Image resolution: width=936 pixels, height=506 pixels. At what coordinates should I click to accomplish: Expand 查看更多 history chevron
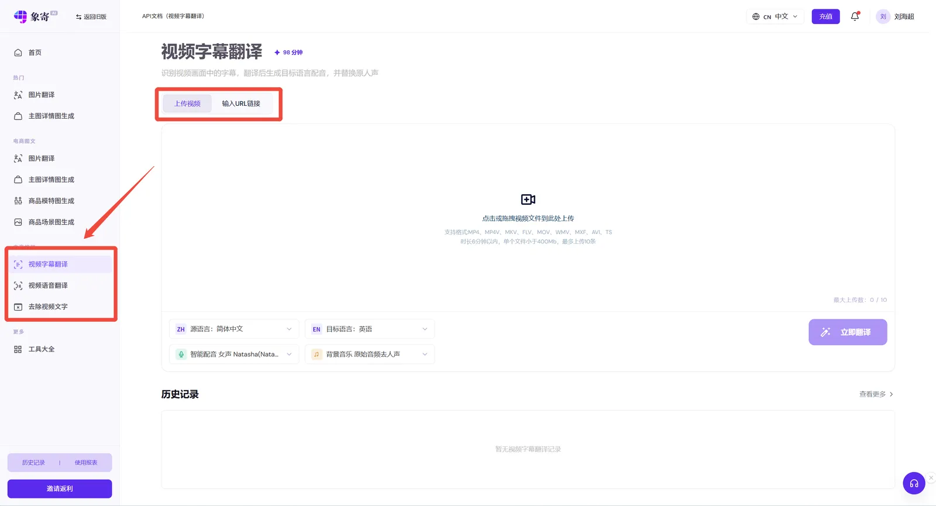point(891,394)
